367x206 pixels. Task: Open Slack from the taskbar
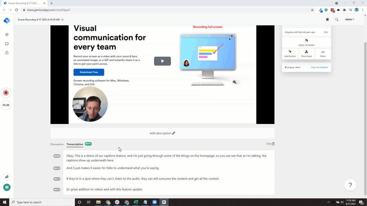coord(117,202)
